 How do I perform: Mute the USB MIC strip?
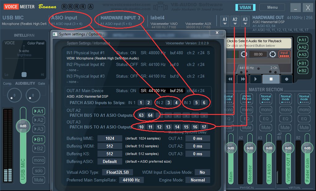pos(39,180)
